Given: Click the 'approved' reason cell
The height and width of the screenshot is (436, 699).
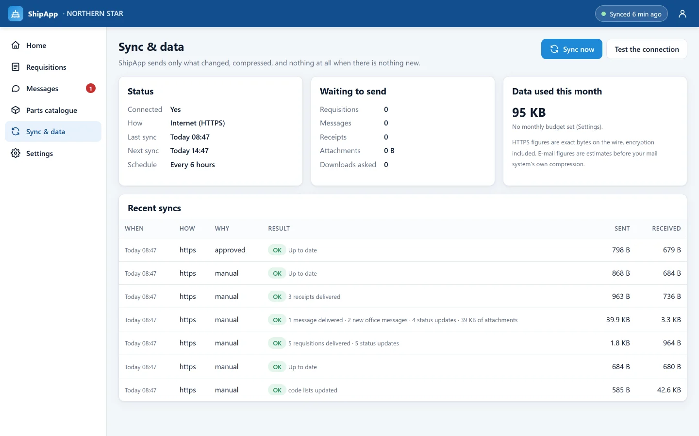Looking at the screenshot, I should tap(230, 250).
